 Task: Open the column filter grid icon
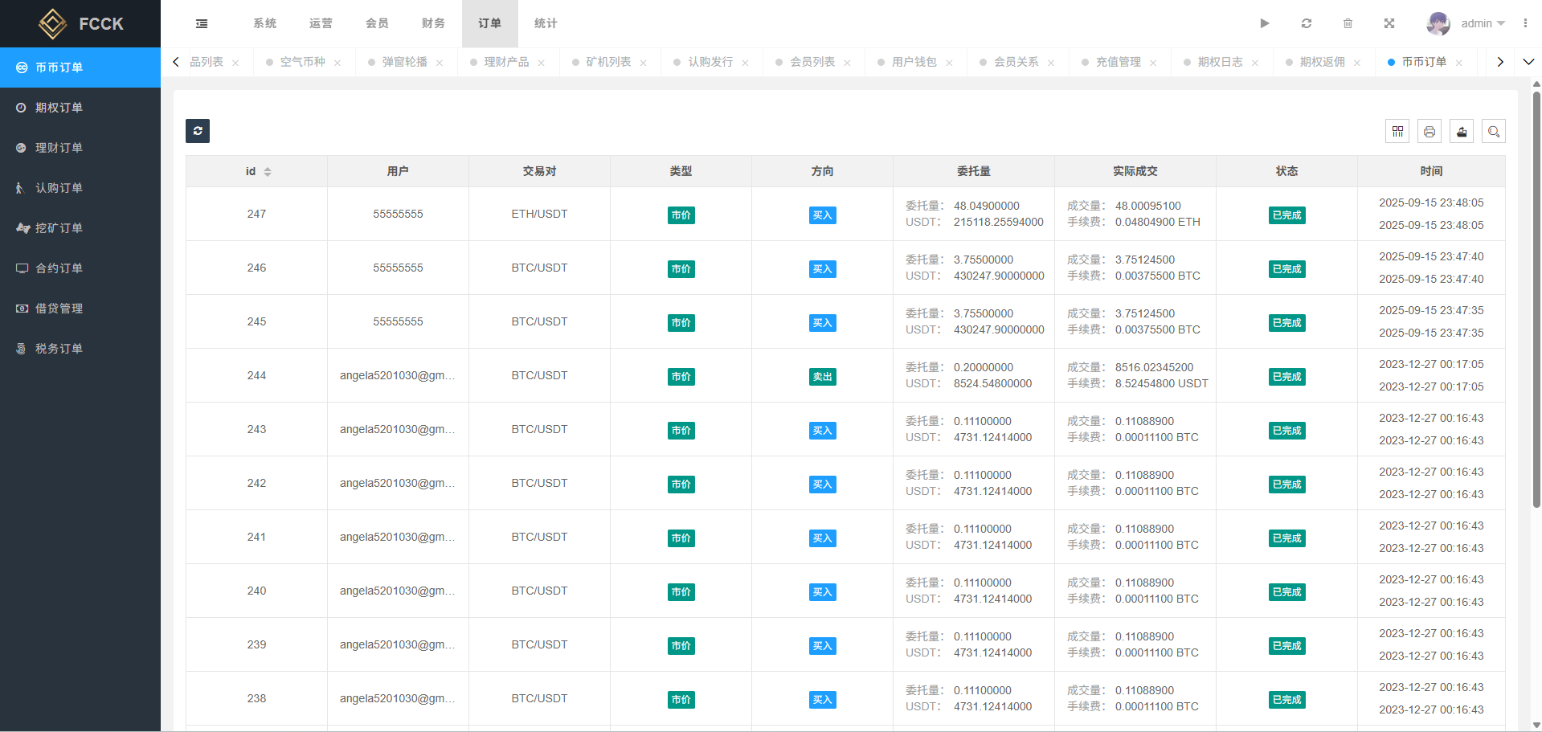click(x=1397, y=132)
